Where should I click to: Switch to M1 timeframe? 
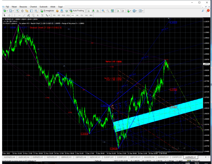tap(54, 15)
